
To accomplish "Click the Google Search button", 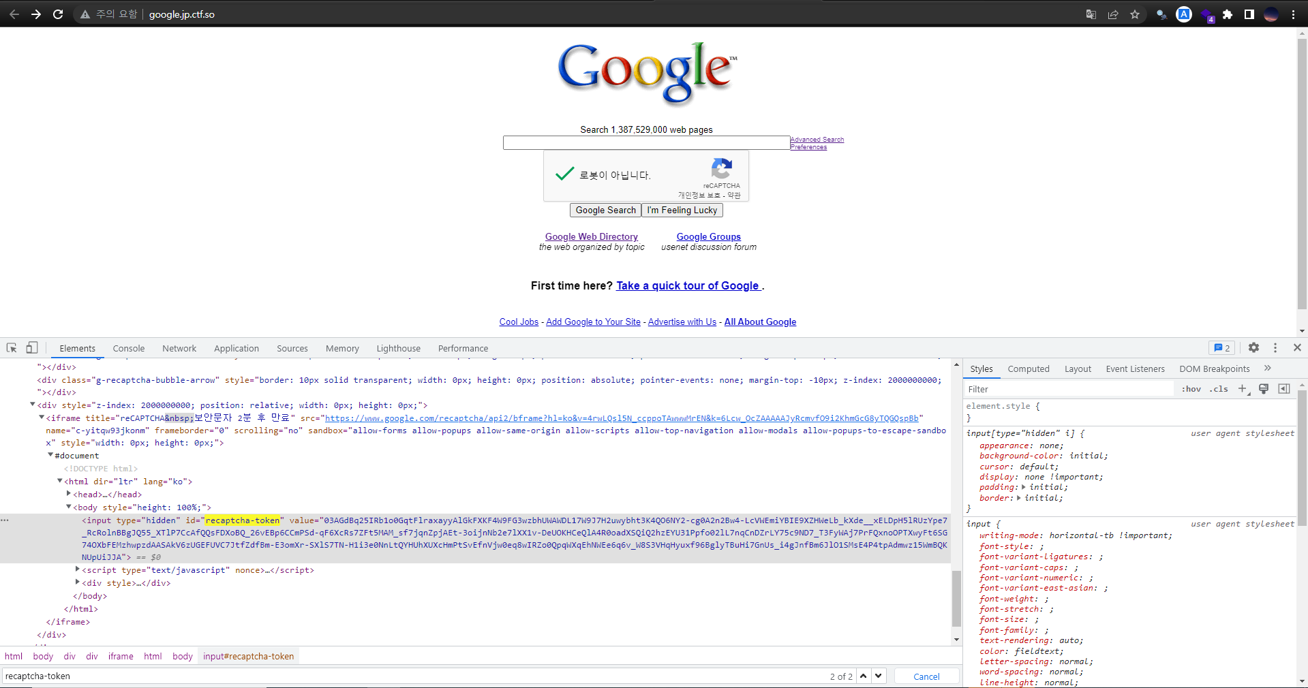I will [605, 210].
